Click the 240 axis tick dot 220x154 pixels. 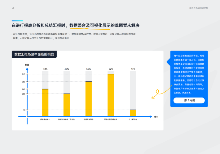point(27,89)
